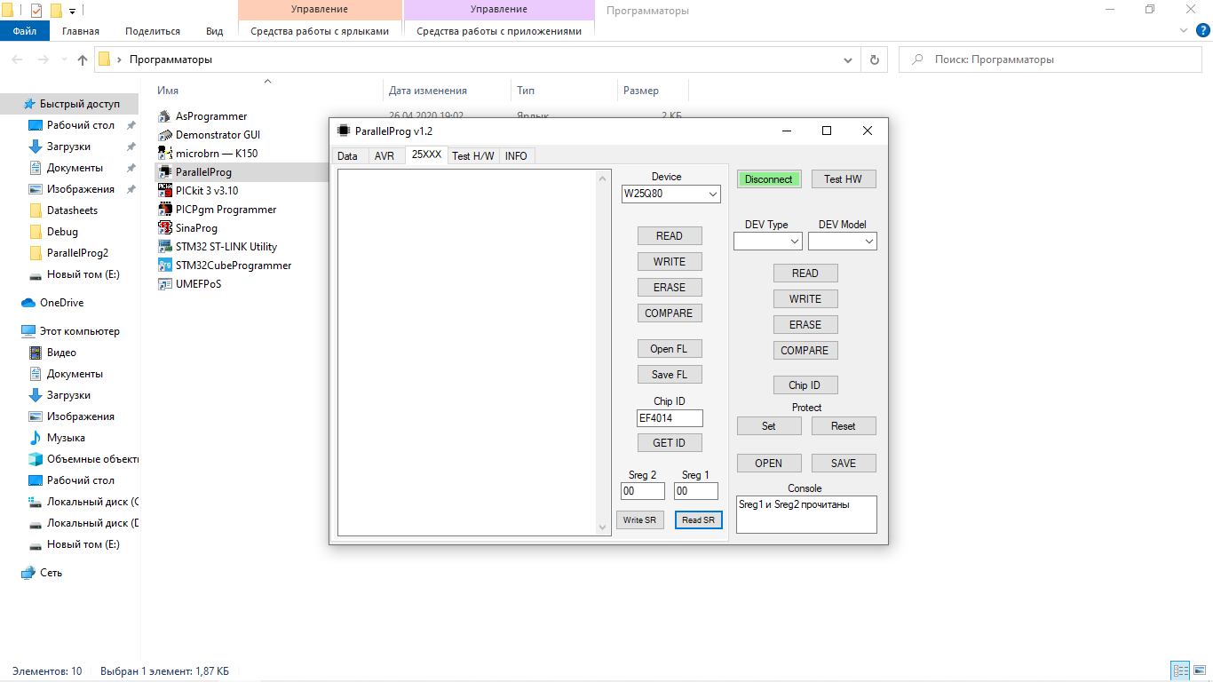Click the Save FL button
This screenshot has height=682, width=1213.
tap(670, 375)
